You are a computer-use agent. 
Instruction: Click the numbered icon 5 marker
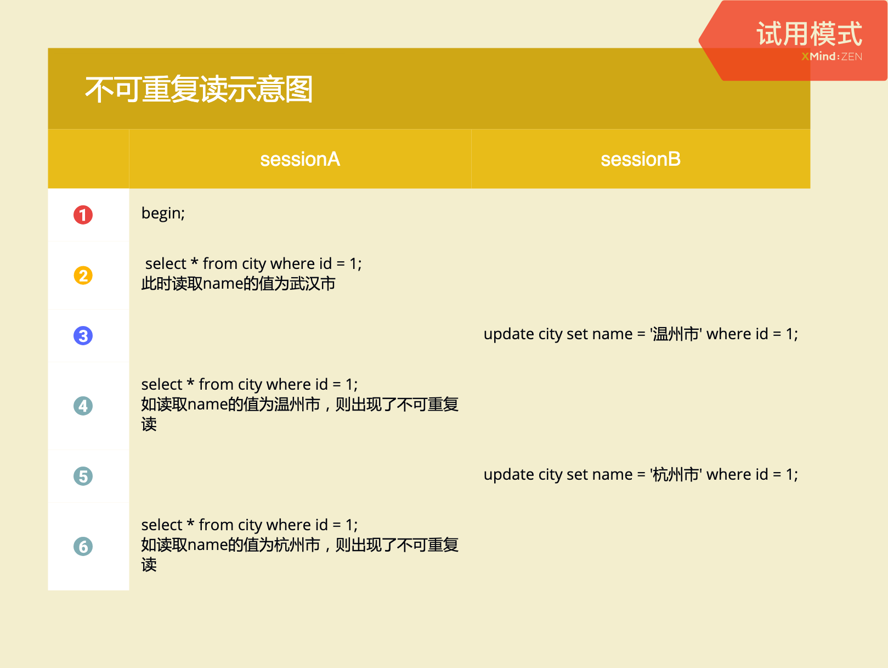[x=82, y=476]
